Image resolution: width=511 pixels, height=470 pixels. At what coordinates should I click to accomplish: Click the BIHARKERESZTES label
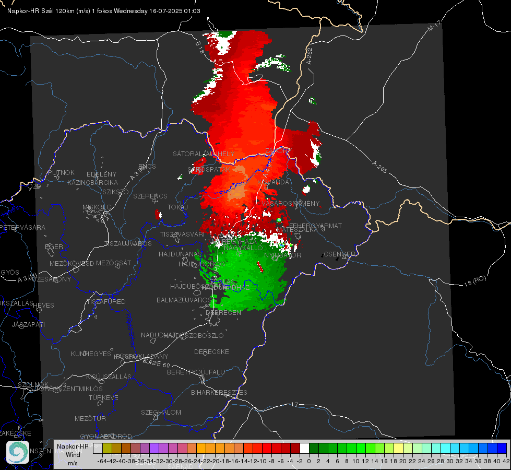pyautogui.click(x=219, y=393)
